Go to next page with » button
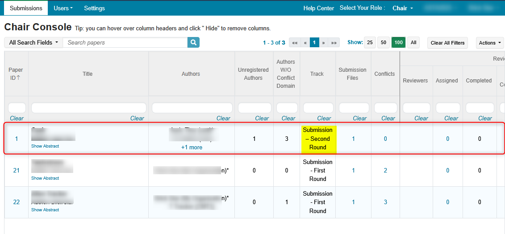This screenshot has width=505, height=234. (x=324, y=42)
